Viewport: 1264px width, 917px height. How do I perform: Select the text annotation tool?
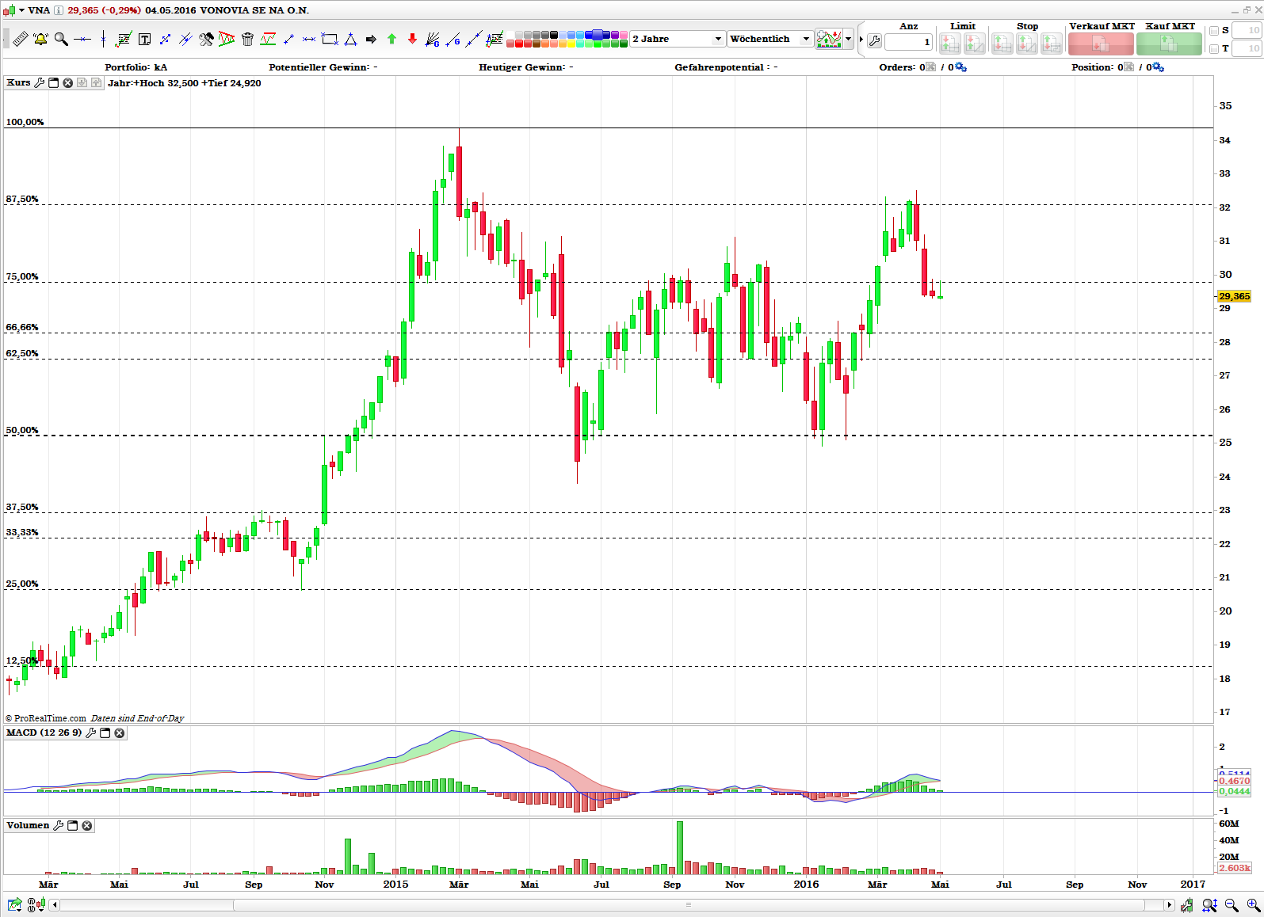click(144, 39)
